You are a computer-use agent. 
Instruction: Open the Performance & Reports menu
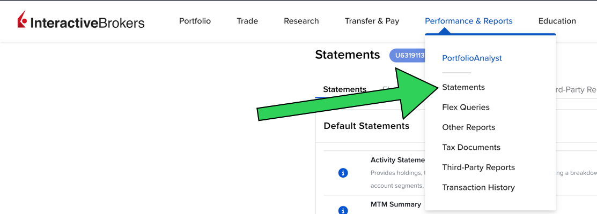click(469, 21)
